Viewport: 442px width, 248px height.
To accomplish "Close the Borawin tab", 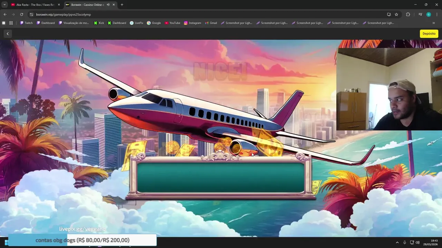I will point(114,5).
